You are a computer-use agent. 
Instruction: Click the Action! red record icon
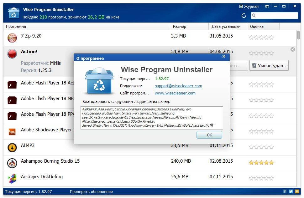click(12, 53)
